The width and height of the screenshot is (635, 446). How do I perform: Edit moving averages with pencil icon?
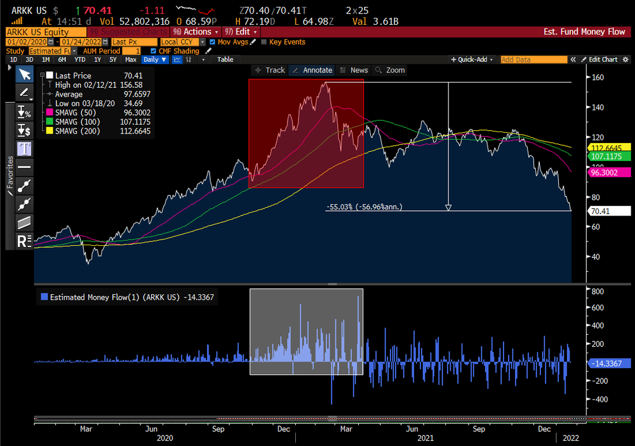click(x=253, y=42)
